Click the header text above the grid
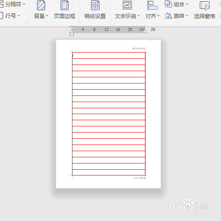 (x=139, y=48)
